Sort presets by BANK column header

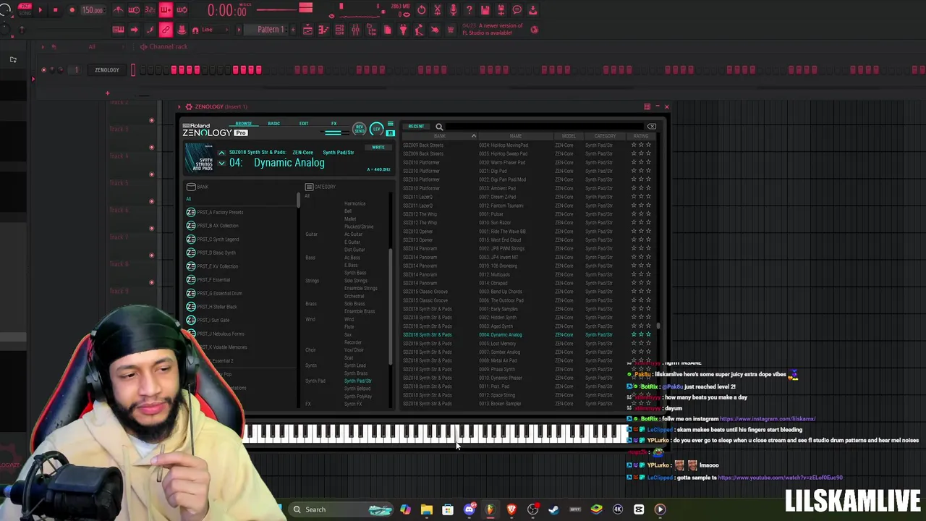tap(439, 136)
